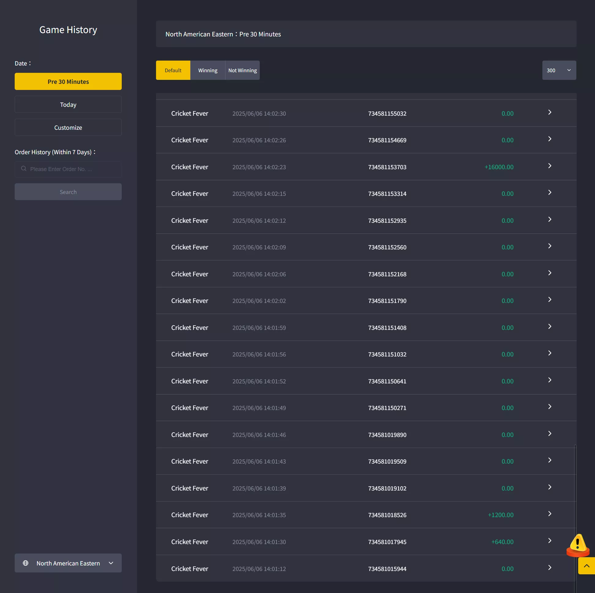Click the 0.00 amount for order 734581152560
The height and width of the screenshot is (593, 595).
pos(507,247)
